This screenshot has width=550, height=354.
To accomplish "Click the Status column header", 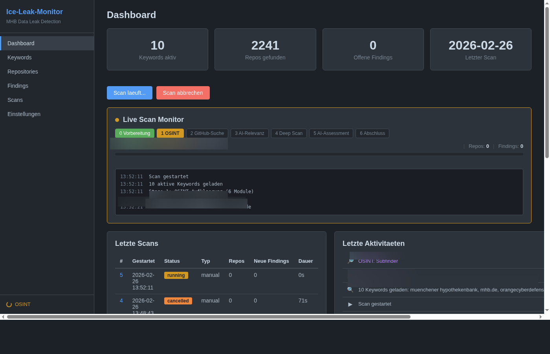I will pos(172,261).
